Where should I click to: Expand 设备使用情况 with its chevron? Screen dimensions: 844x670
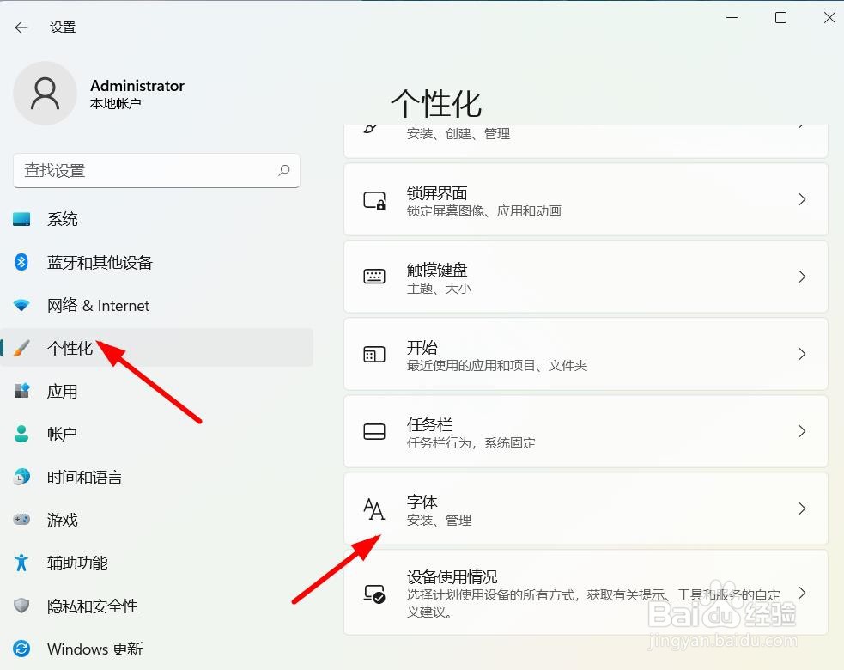pos(802,593)
